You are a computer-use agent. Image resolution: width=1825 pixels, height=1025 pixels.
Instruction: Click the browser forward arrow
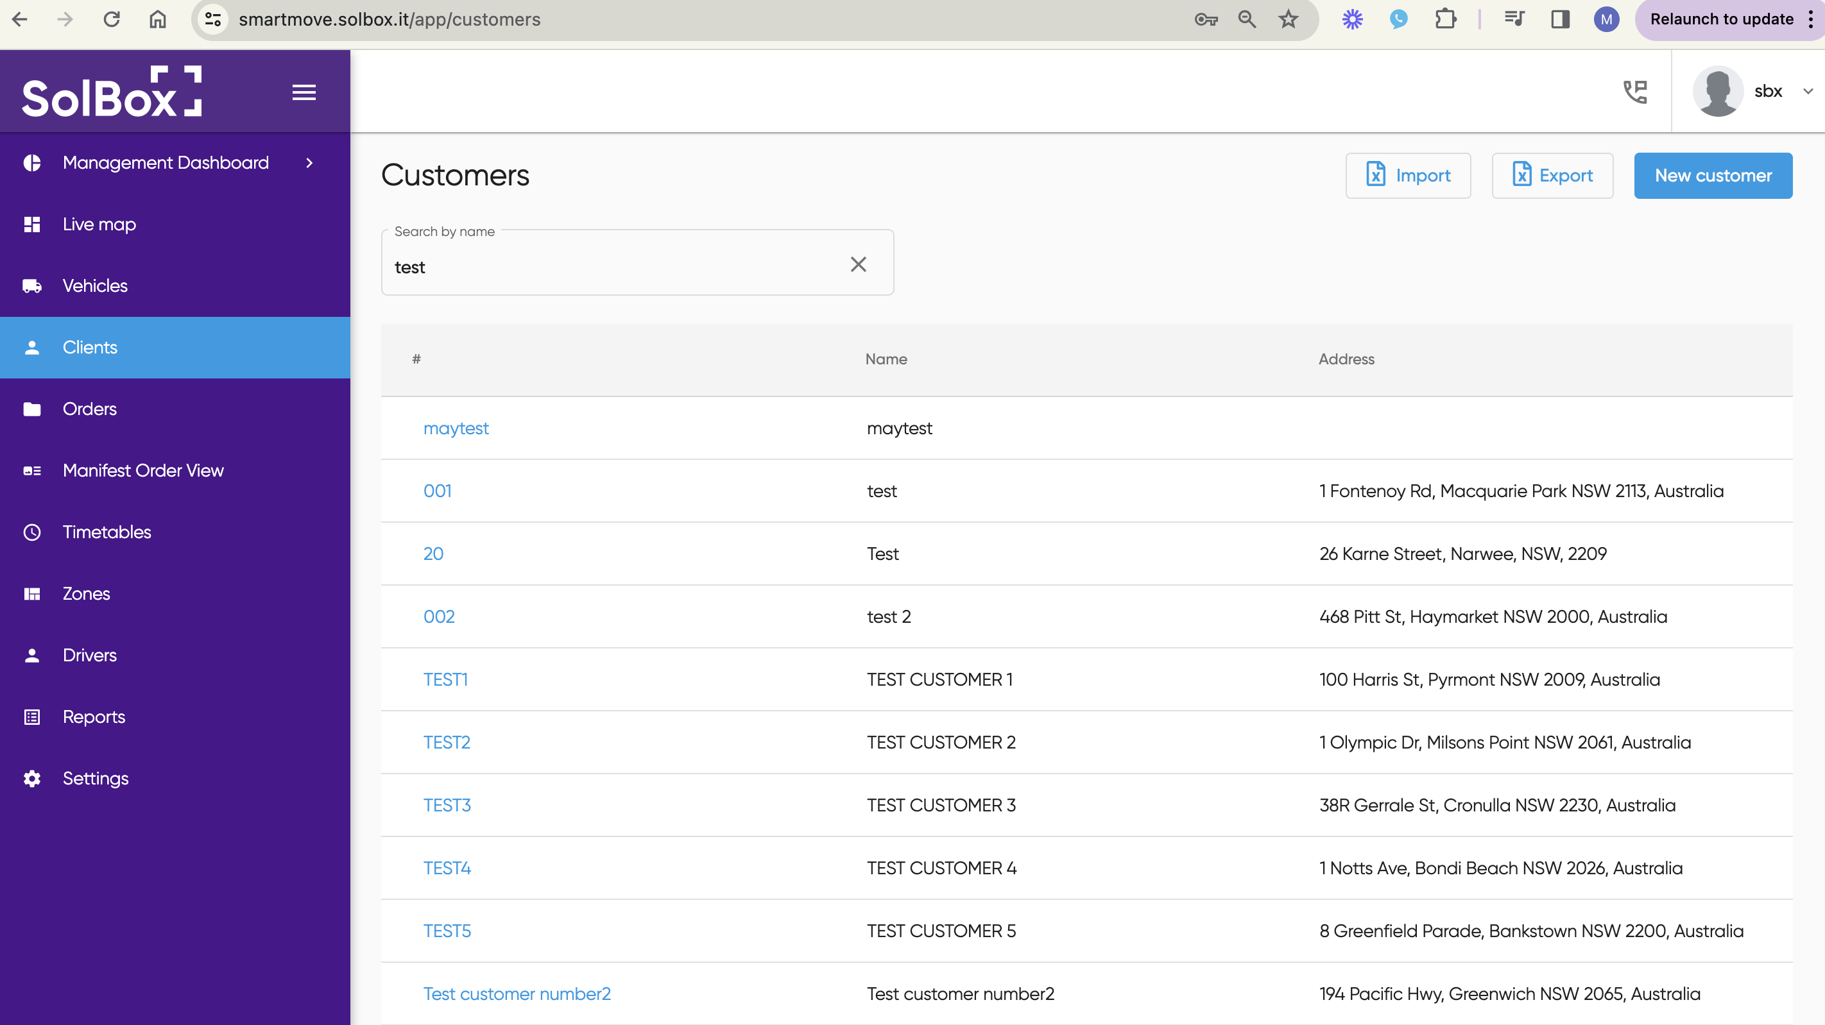click(65, 19)
